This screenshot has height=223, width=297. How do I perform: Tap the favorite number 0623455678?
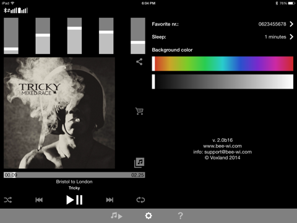coord(272,24)
